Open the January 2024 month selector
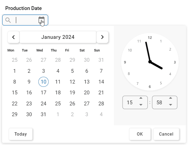The height and width of the screenshot is (145, 188). 58,37
